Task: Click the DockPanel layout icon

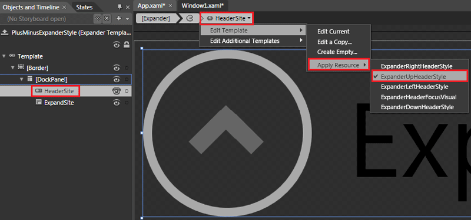Action: coord(30,79)
